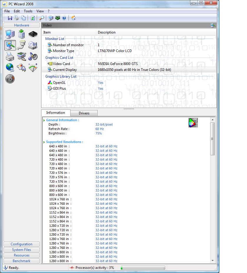The width and height of the screenshot is (247, 273).
Task: Click the Ready status bar text
Action: [14, 268]
